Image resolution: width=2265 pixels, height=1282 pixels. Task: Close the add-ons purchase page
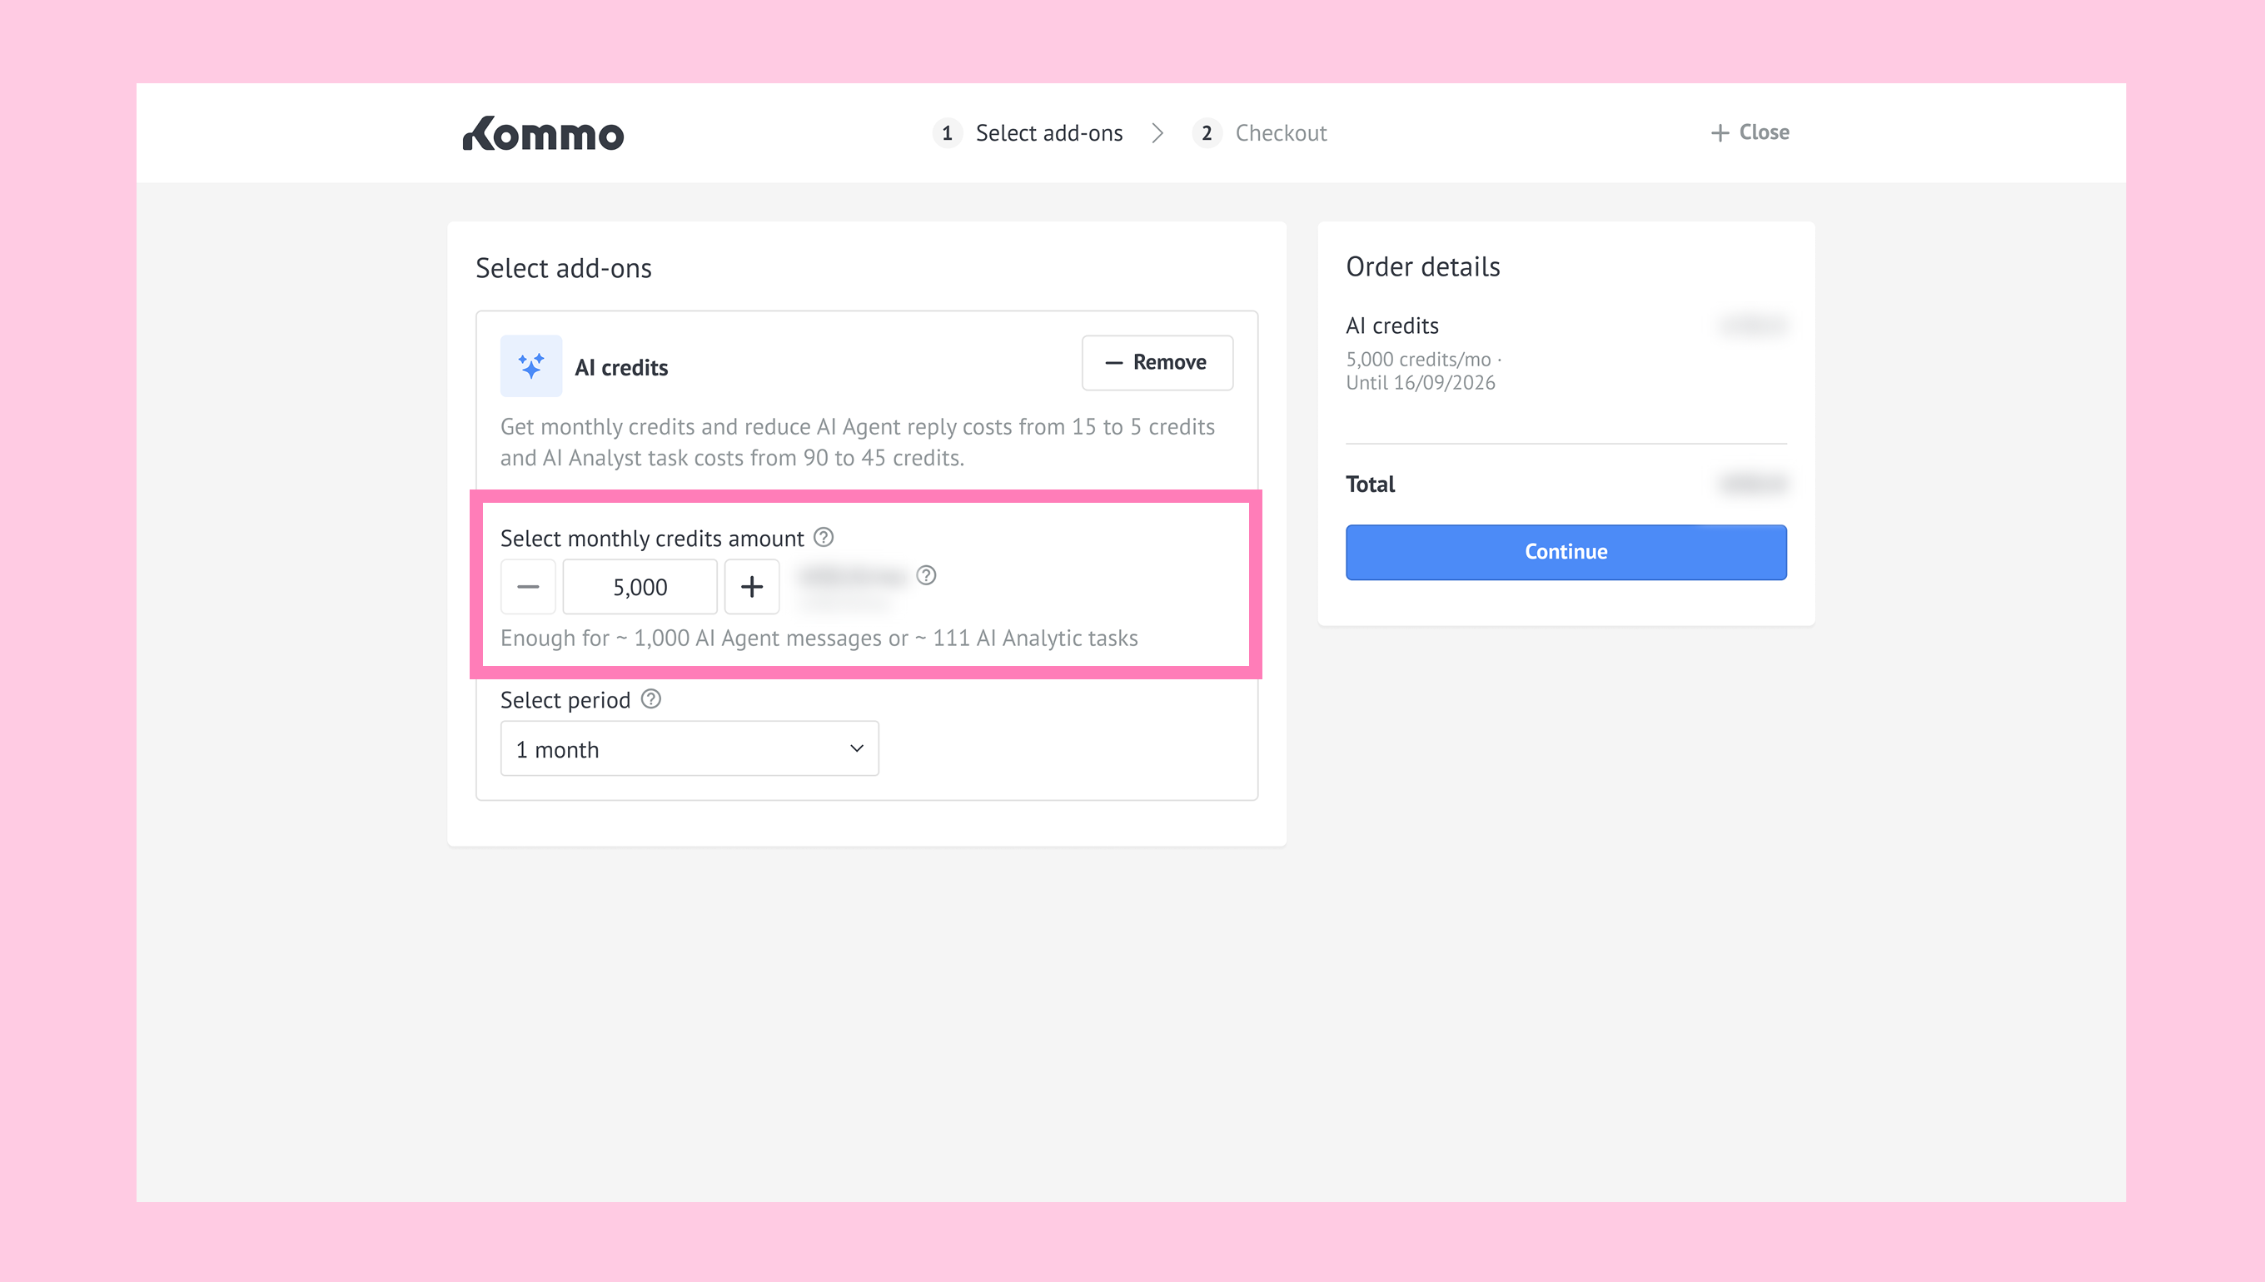point(1750,132)
